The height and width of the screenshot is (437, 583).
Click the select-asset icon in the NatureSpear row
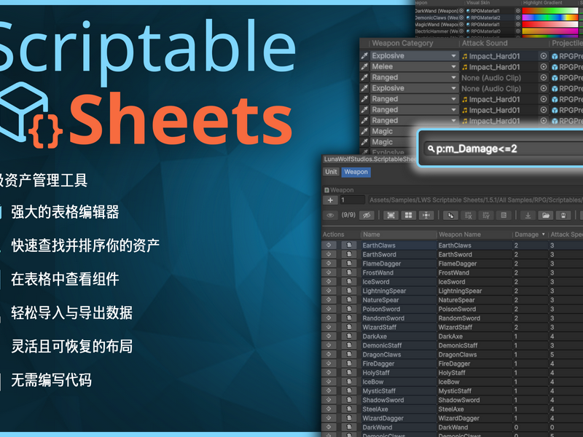click(329, 300)
